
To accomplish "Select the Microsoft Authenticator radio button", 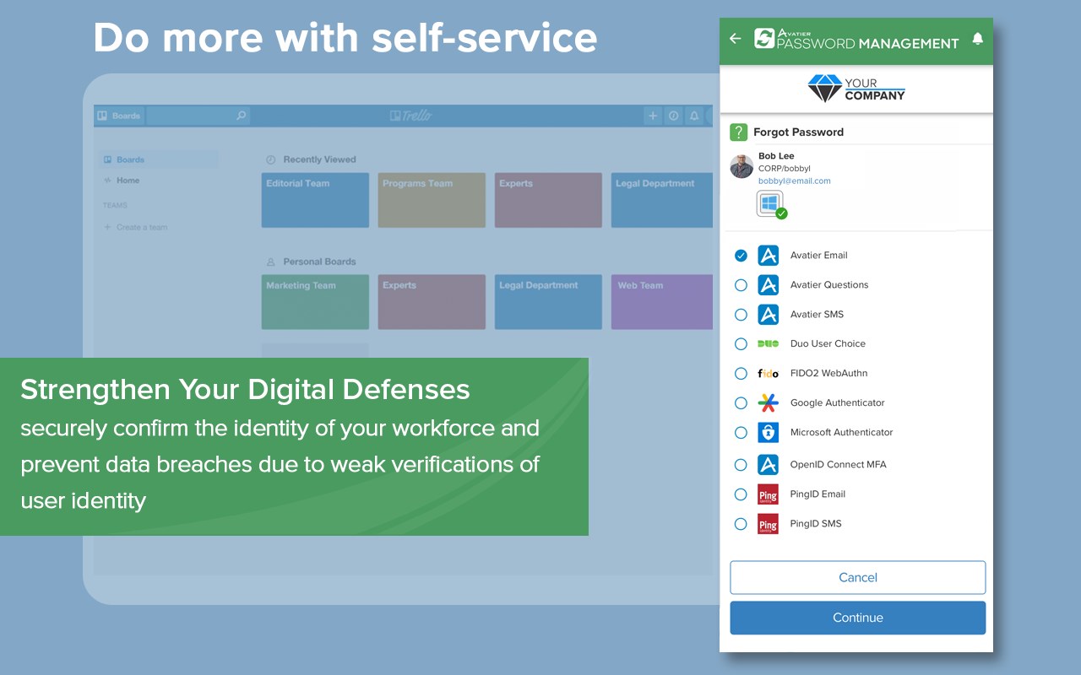I will tap(741, 433).
